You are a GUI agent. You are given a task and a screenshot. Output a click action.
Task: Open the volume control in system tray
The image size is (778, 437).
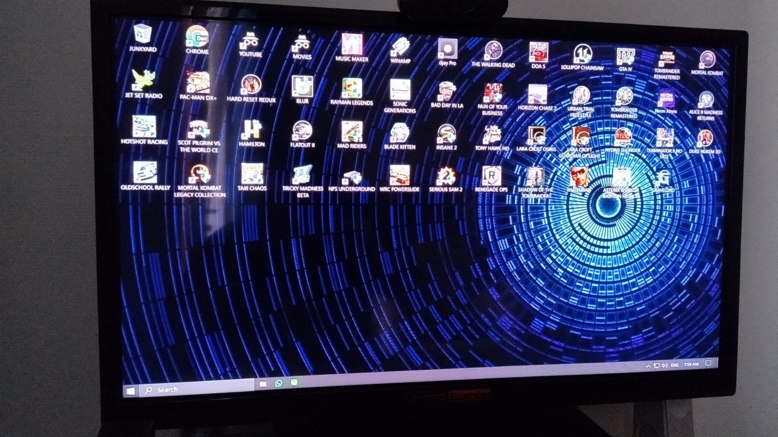tap(664, 365)
